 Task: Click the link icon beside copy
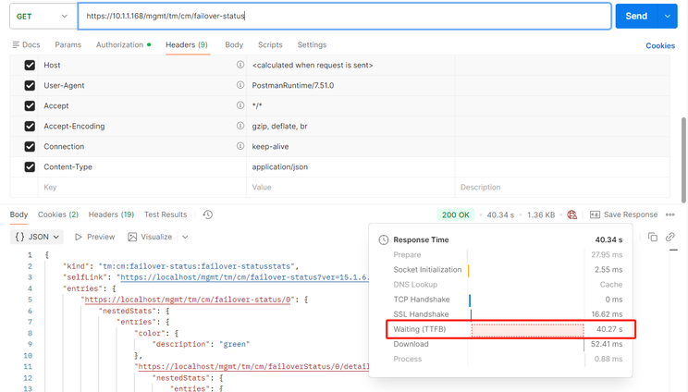(x=670, y=237)
